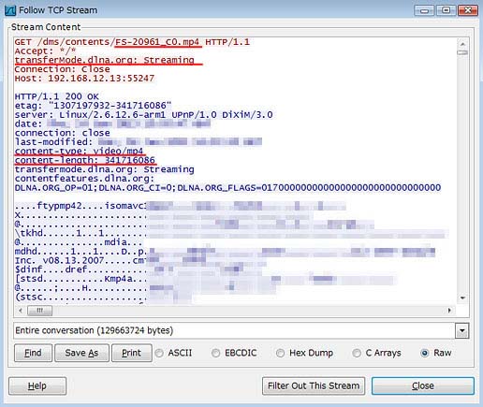Click the Wireshark icon in title bar
This screenshot has height=407, width=483.
[x=10, y=10]
